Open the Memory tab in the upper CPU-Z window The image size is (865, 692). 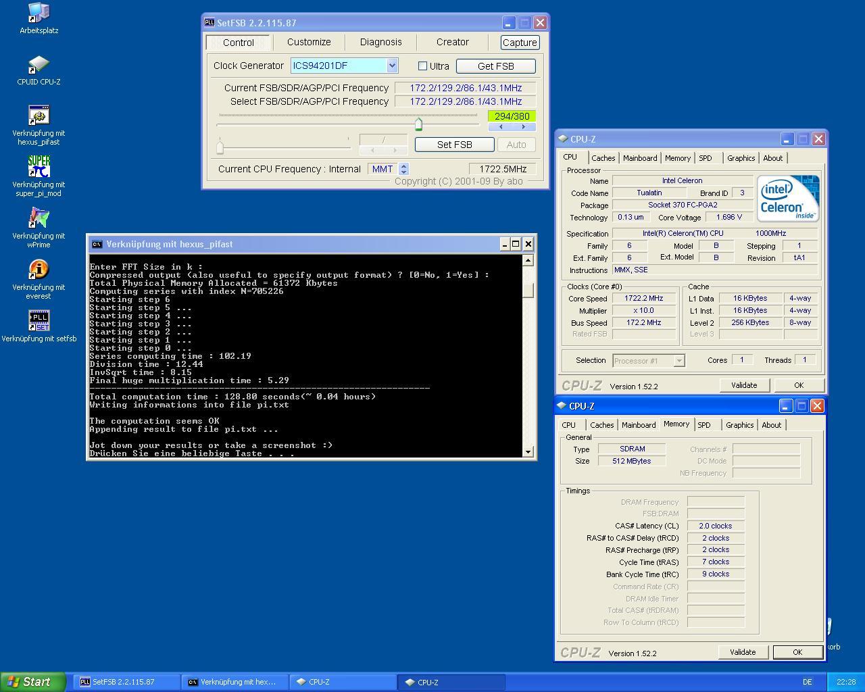click(x=677, y=158)
